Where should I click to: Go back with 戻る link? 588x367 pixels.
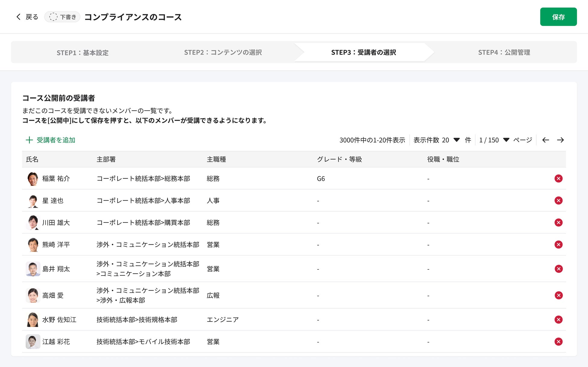tap(27, 17)
